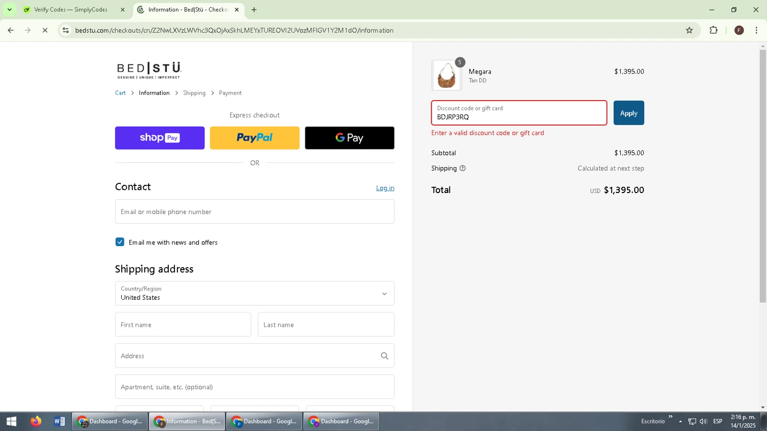Open the Log in link
This screenshot has height=431, width=767.
(385, 188)
